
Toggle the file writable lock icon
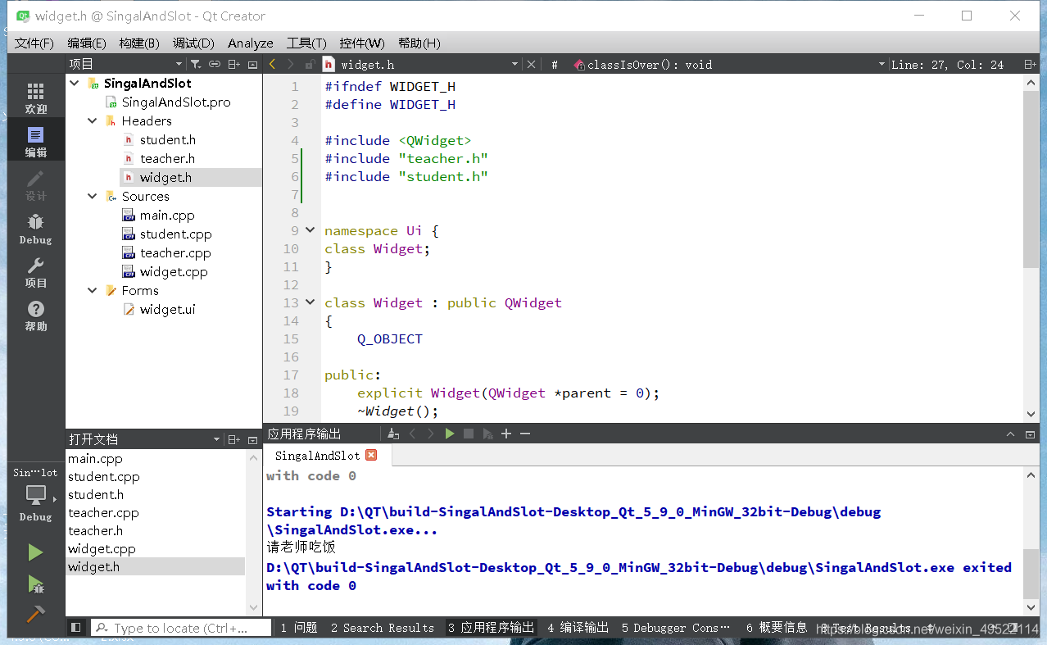click(310, 64)
